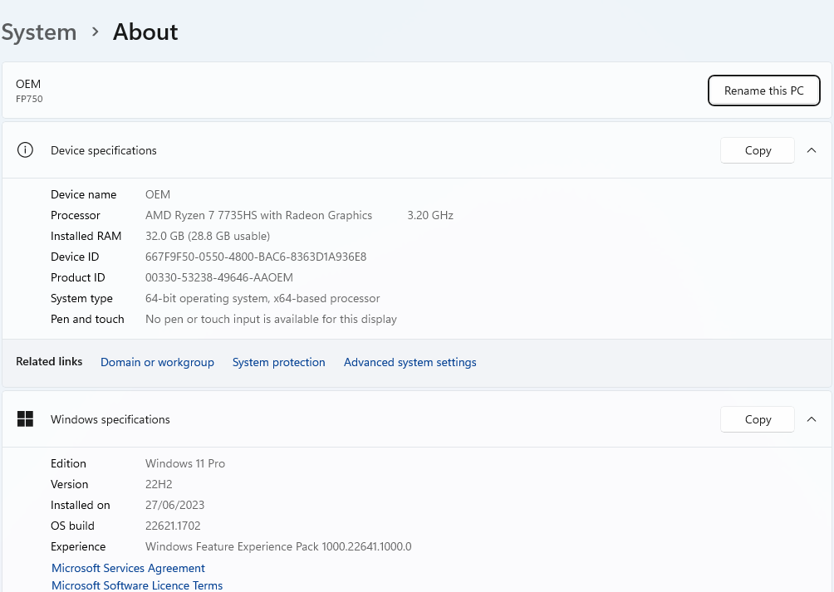
Task: Click the OEM PC name above FP750
Action: pyautogui.click(x=28, y=84)
